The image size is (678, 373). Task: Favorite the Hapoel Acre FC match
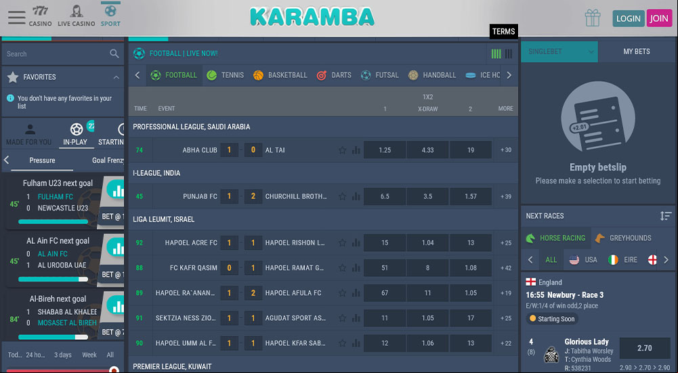342,242
